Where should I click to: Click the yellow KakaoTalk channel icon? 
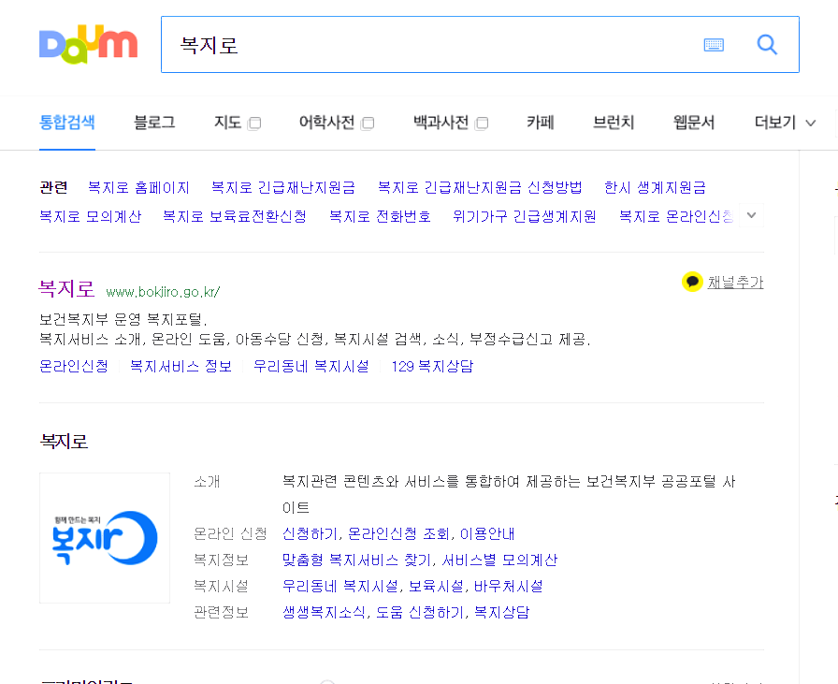tap(692, 282)
